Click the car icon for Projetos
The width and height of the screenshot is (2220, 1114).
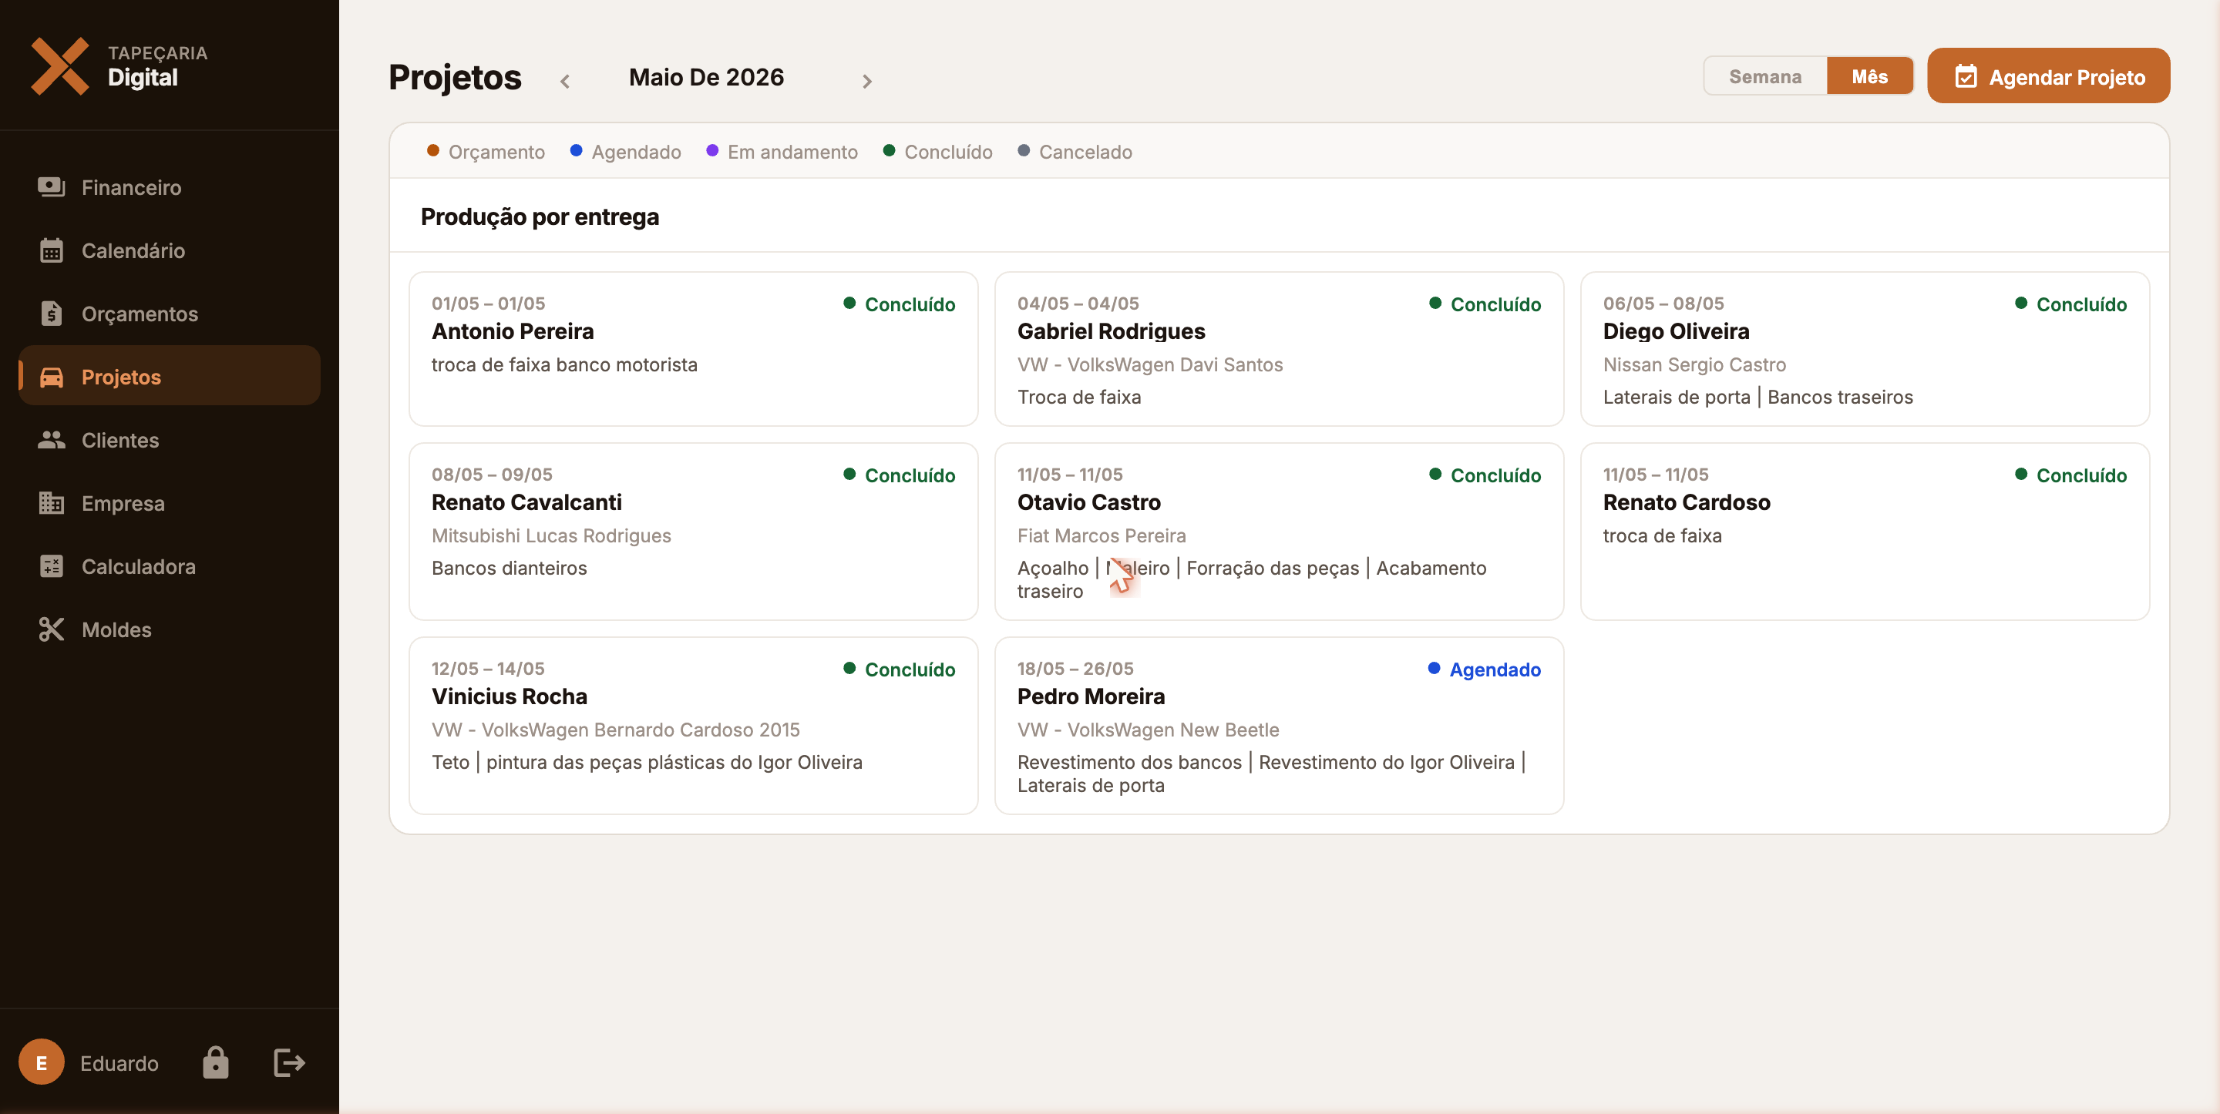(x=51, y=377)
